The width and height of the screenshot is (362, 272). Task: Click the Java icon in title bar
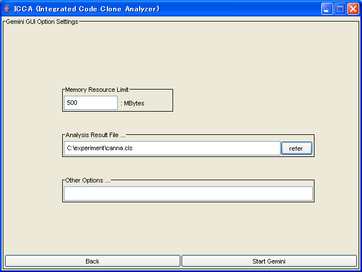(x=7, y=8)
